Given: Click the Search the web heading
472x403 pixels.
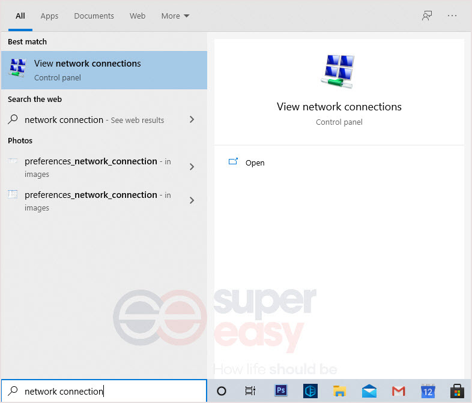Looking at the screenshot, I should pyautogui.click(x=35, y=99).
